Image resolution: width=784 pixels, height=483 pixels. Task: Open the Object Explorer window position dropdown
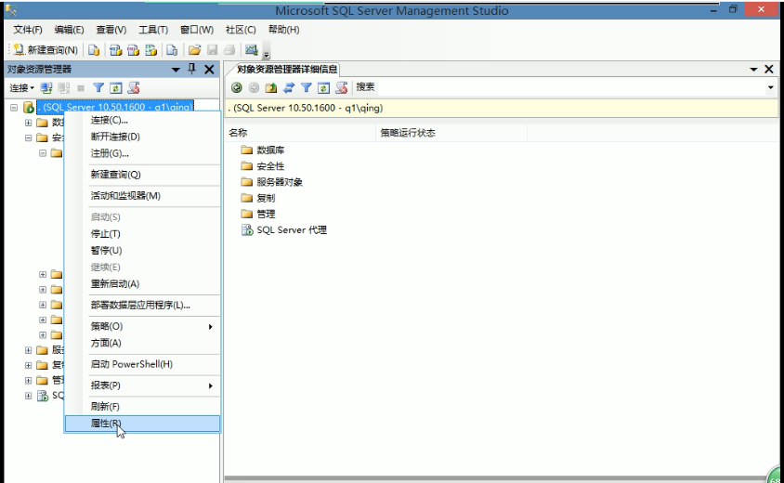(176, 70)
